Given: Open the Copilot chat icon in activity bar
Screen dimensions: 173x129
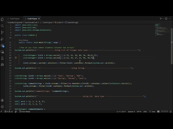Looking at the screenshot, I should pos(2,65).
